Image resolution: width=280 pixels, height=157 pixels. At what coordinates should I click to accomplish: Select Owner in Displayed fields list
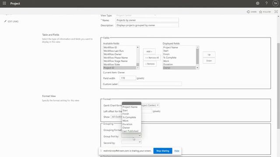coord(179,68)
